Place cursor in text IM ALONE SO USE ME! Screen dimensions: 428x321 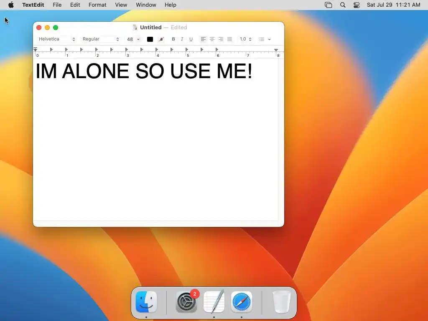(x=144, y=71)
